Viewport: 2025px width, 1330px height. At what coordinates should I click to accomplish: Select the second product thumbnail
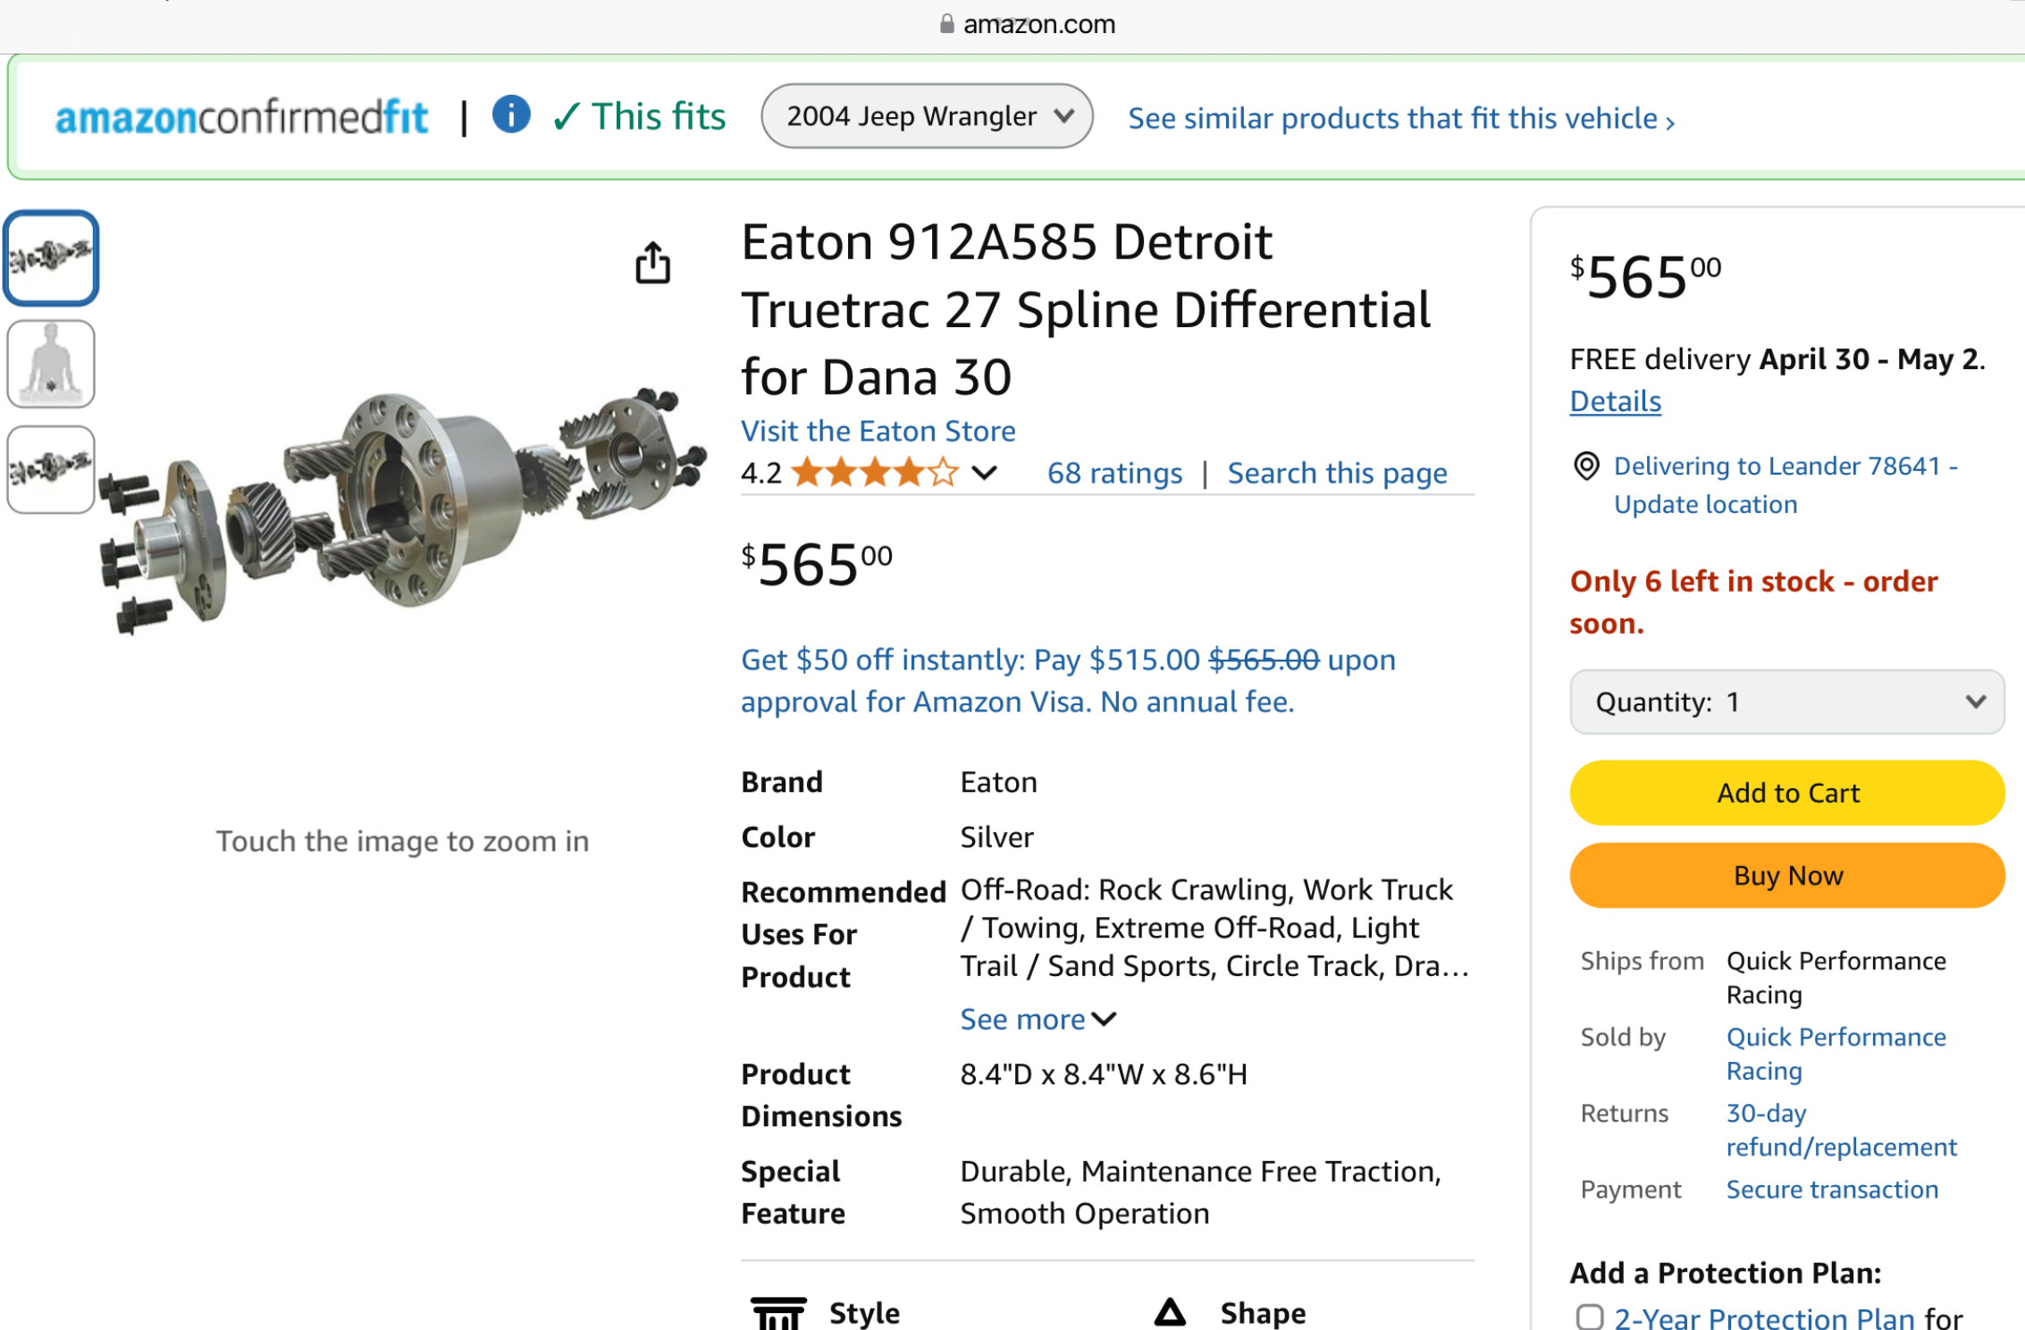[x=51, y=364]
